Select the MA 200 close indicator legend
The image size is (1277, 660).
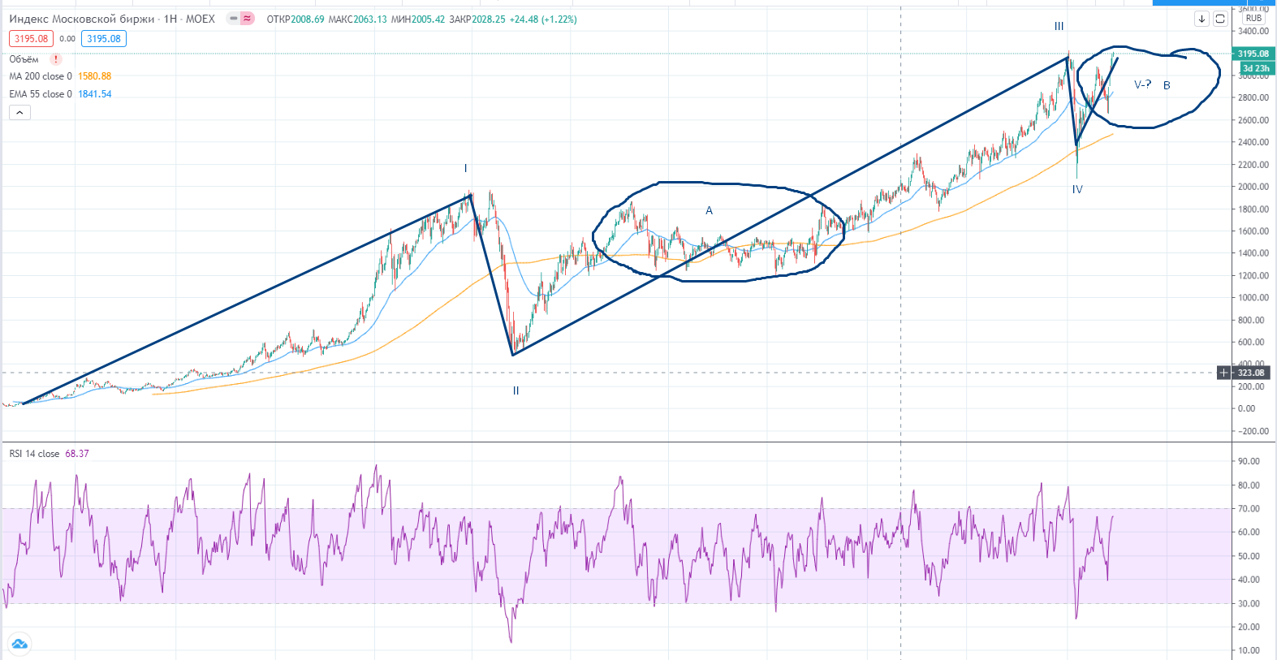[x=41, y=76]
